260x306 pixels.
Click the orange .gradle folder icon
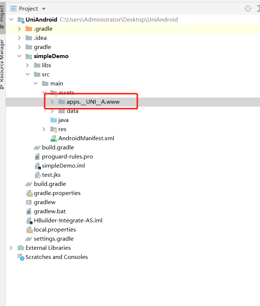point(29,29)
